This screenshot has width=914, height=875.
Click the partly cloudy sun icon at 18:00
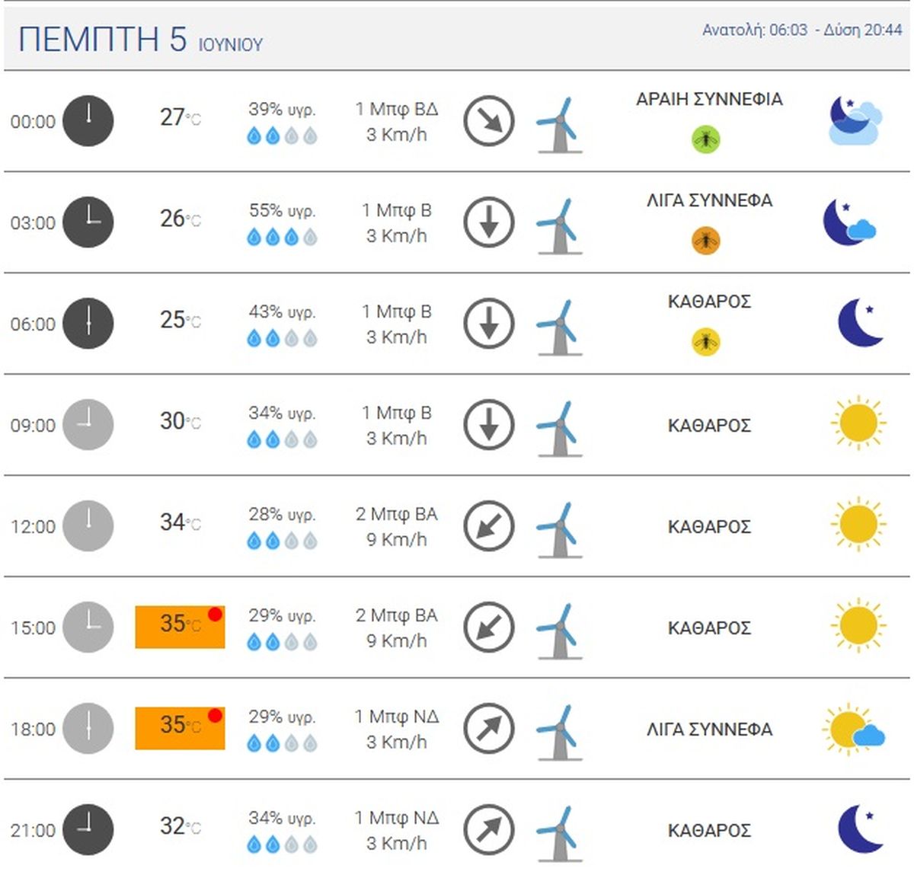coord(854,730)
